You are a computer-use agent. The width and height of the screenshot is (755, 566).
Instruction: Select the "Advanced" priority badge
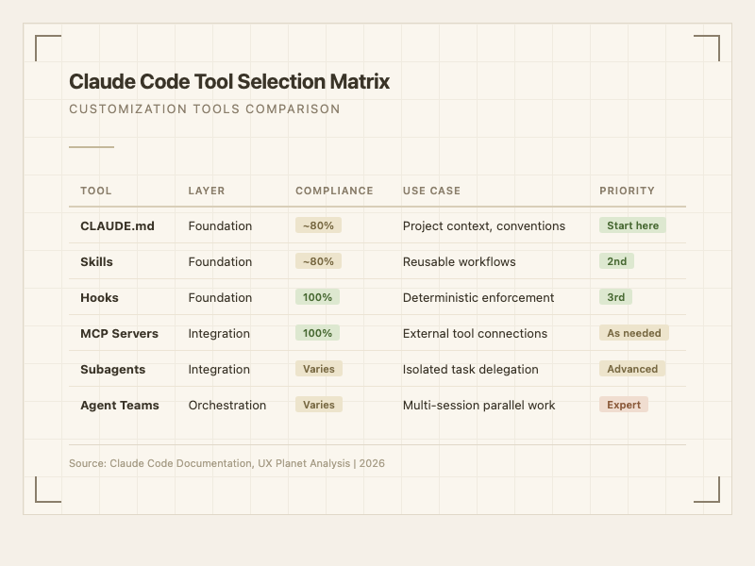[x=631, y=369]
